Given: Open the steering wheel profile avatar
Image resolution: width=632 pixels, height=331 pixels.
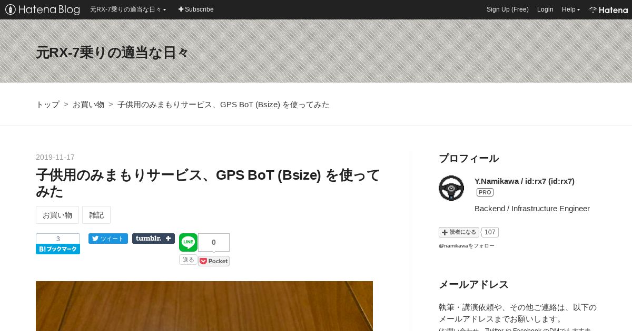Looking at the screenshot, I should (451, 188).
